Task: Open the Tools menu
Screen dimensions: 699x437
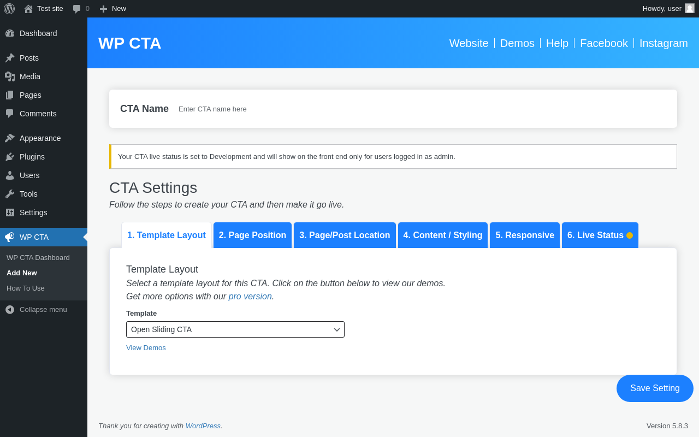Action: [44, 194]
